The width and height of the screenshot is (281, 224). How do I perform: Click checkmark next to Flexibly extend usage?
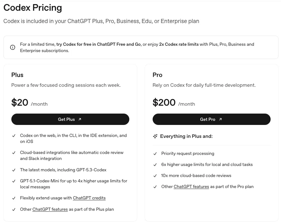pyautogui.click(x=14, y=198)
